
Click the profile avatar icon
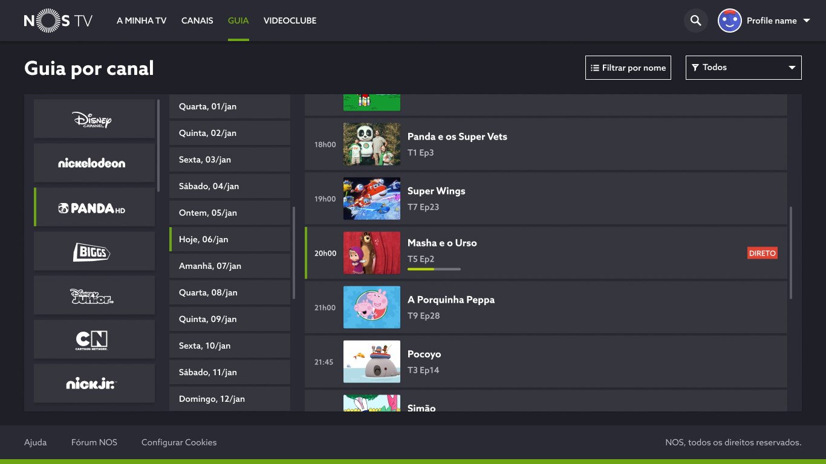[730, 21]
